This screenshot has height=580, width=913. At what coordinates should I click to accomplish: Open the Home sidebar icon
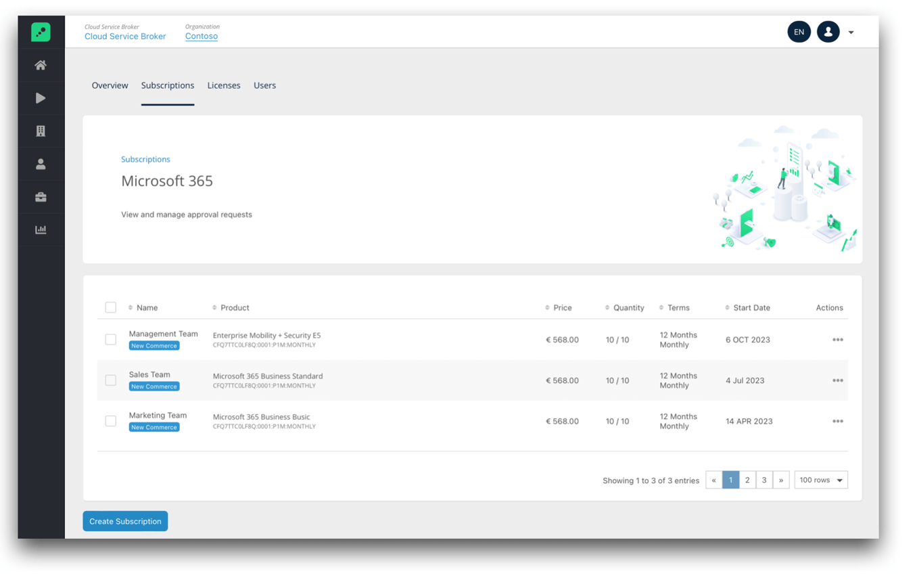tap(41, 65)
